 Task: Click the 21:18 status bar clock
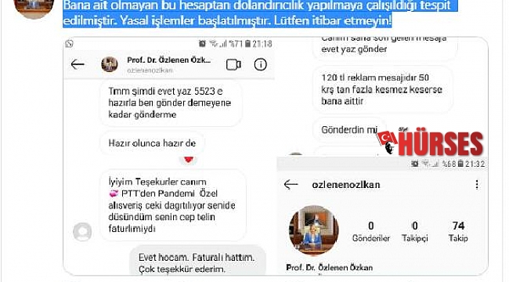tap(262, 44)
